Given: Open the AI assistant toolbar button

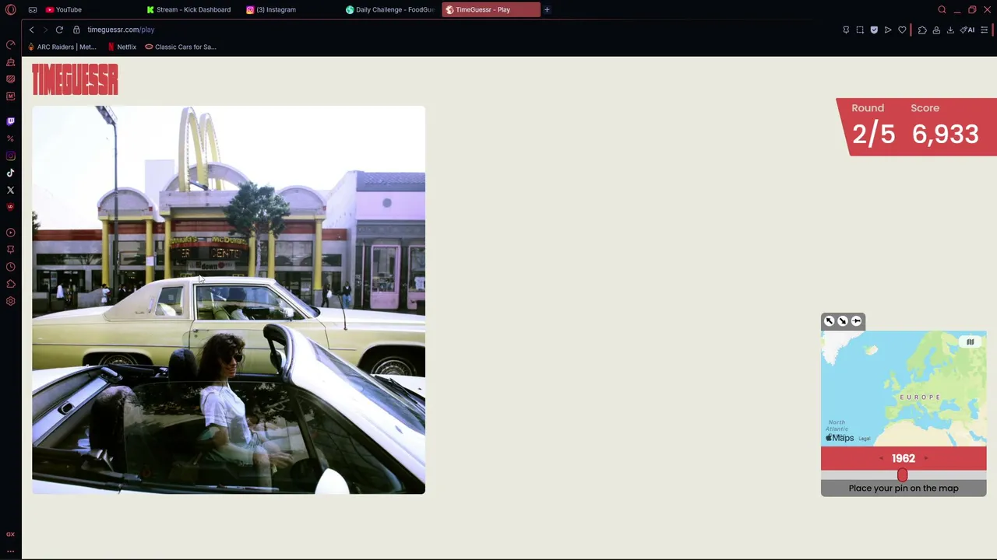Looking at the screenshot, I should (x=967, y=30).
